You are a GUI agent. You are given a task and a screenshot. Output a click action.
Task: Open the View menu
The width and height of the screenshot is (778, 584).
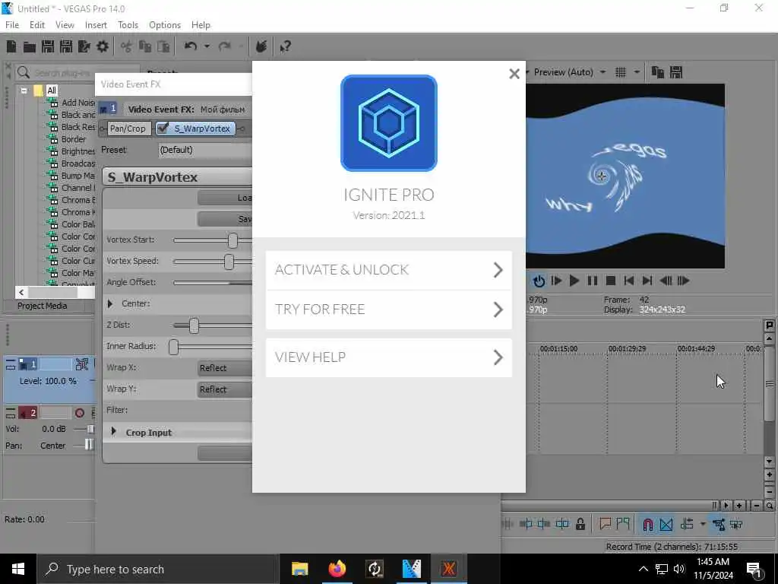[65, 25]
